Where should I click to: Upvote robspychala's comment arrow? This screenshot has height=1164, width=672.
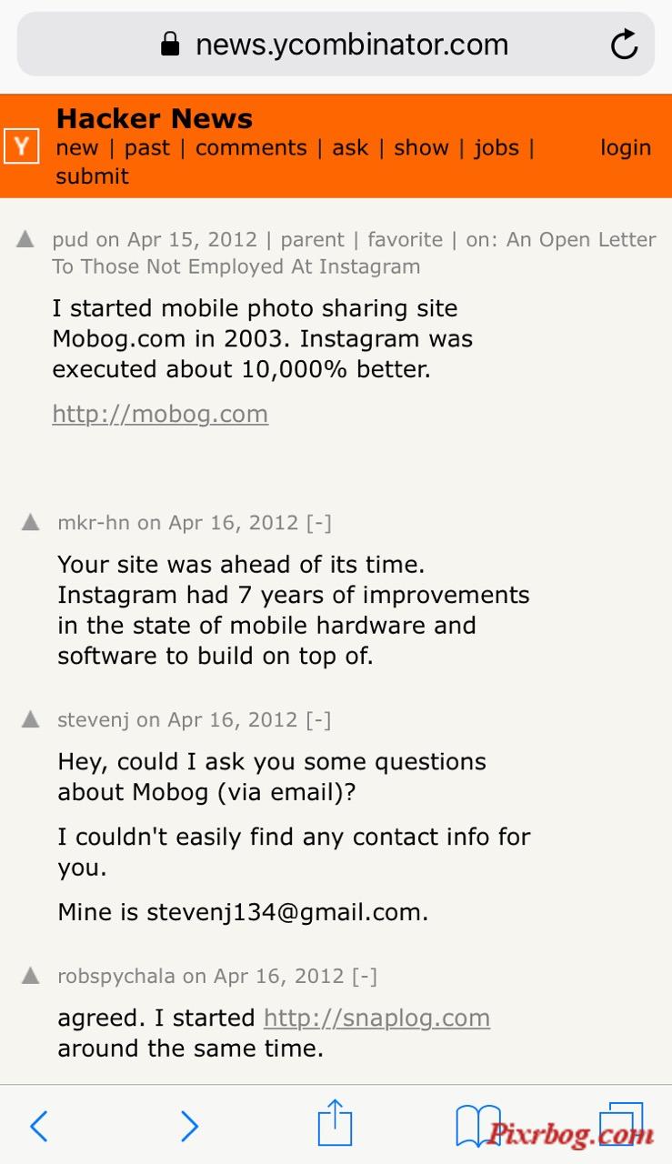coord(31,976)
